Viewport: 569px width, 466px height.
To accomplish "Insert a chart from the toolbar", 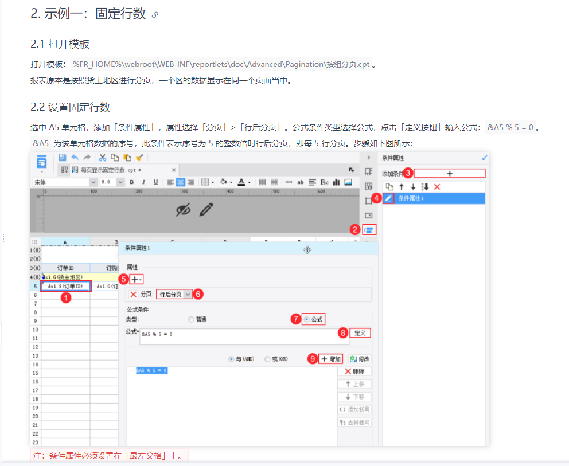I will click(x=336, y=181).
